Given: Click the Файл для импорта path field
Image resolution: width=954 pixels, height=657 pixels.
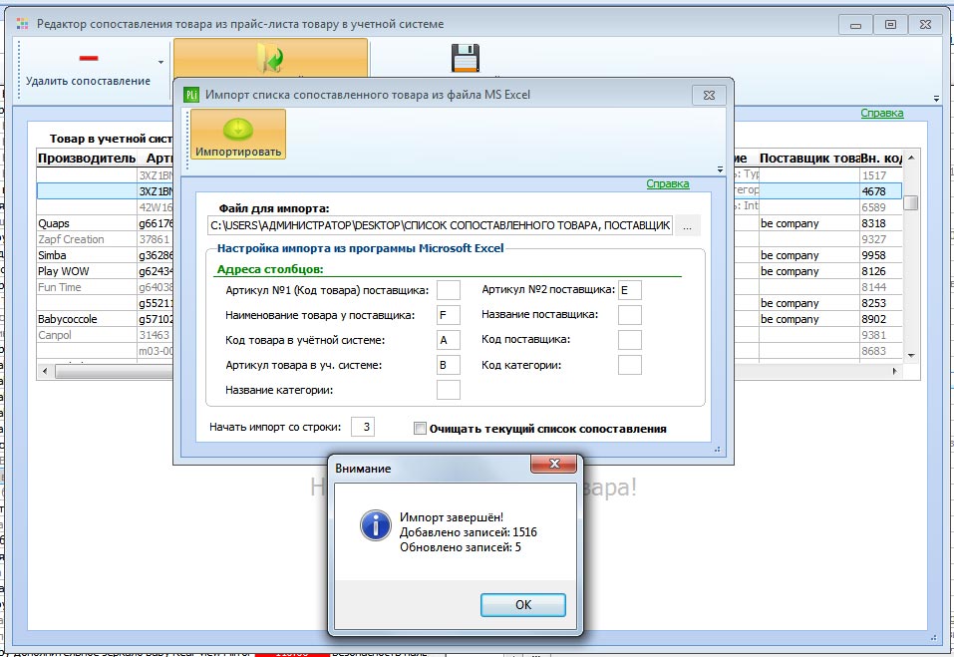Looking at the screenshot, I should 440,225.
